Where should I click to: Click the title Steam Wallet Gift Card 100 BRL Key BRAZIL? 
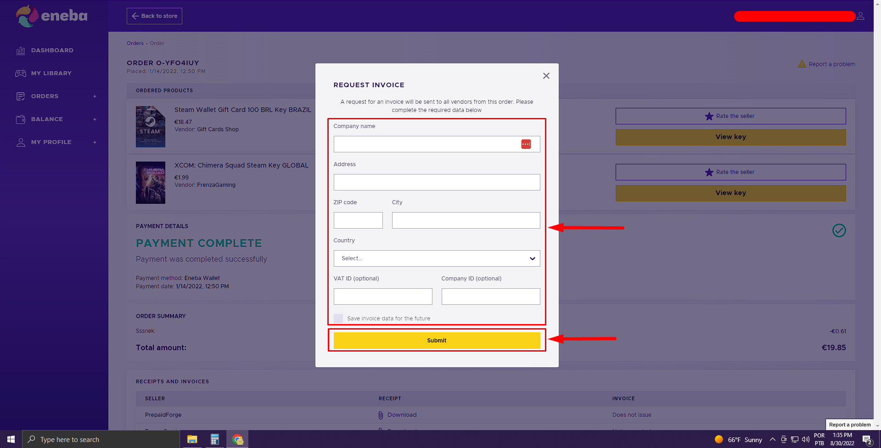pyautogui.click(x=243, y=110)
